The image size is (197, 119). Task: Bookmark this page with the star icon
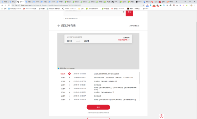(x=143, y=5)
